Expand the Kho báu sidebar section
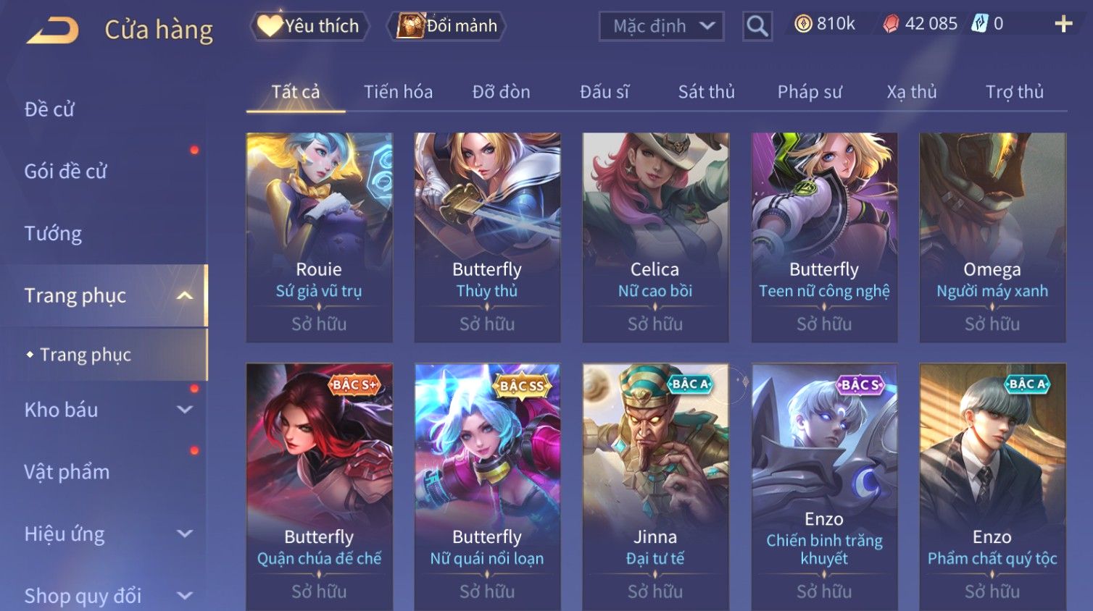The width and height of the screenshot is (1093, 611). coord(185,410)
